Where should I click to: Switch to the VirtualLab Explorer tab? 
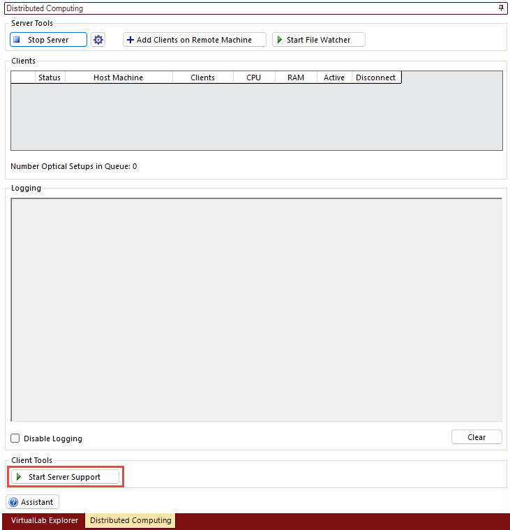pyautogui.click(x=45, y=520)
